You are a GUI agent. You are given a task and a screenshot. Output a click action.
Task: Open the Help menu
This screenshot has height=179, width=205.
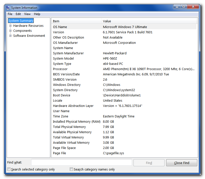click(37, 14)
